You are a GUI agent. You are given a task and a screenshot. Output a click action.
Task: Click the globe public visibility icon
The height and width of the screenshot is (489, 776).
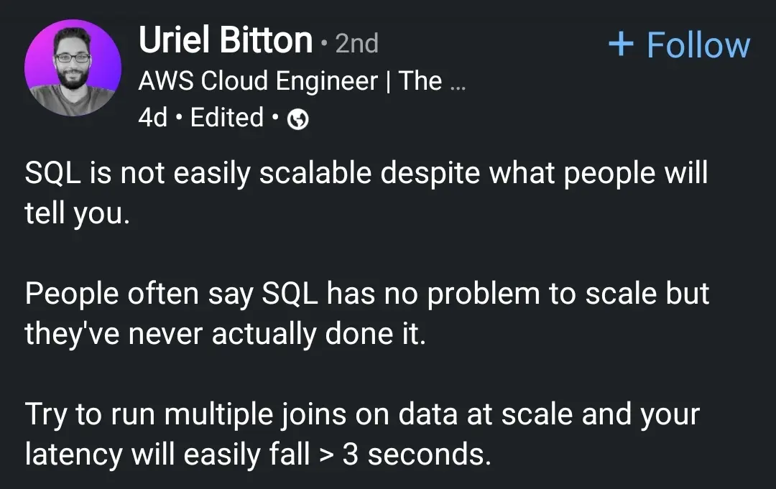click(x=298, y=121)
